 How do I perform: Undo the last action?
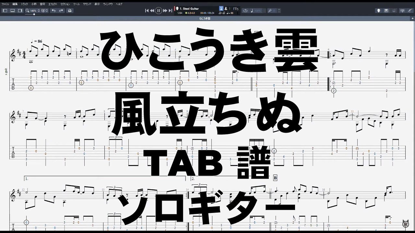[54, 11]
